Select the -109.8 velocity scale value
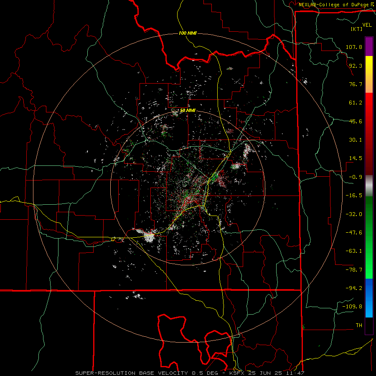Screen dimensions: 376x376 (352, 307)
